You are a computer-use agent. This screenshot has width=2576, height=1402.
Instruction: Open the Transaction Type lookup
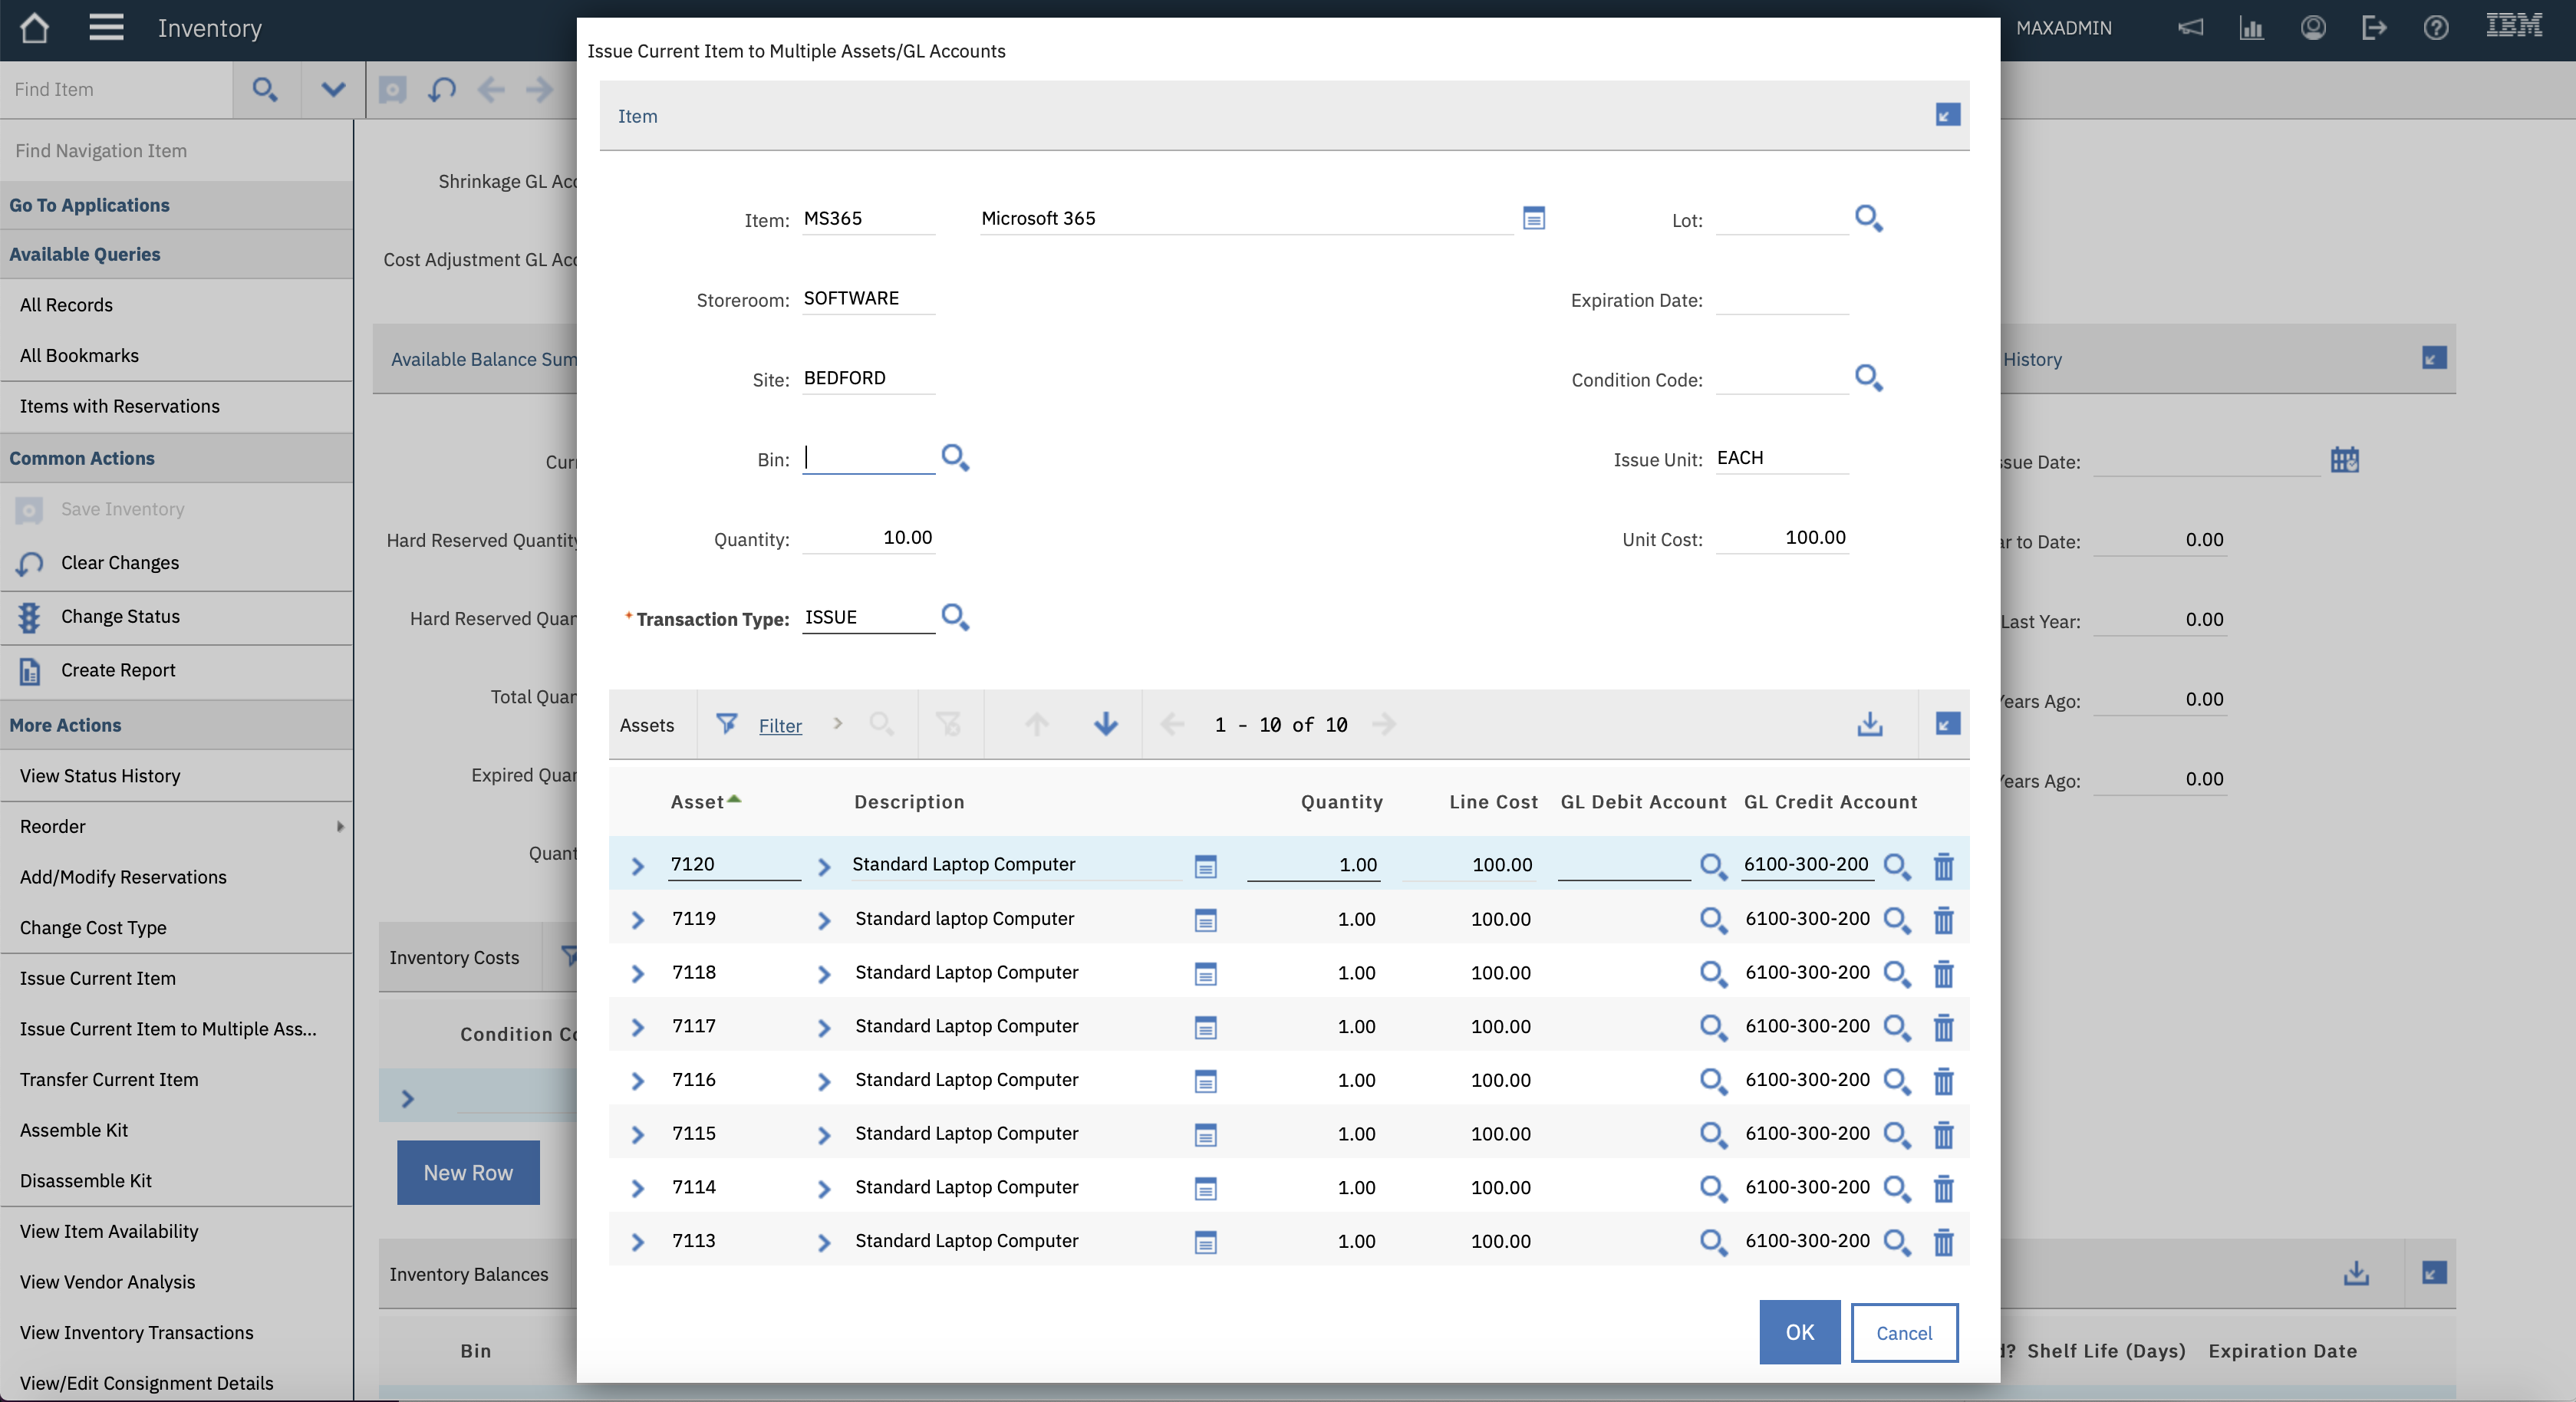pos(953,617)
